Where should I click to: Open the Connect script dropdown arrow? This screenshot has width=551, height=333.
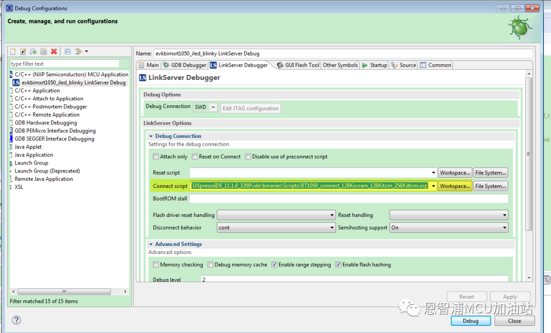coord(433,186)
